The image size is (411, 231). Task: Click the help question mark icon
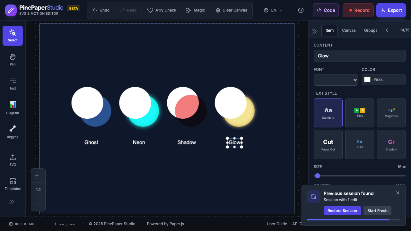click(x=301, y=10)
